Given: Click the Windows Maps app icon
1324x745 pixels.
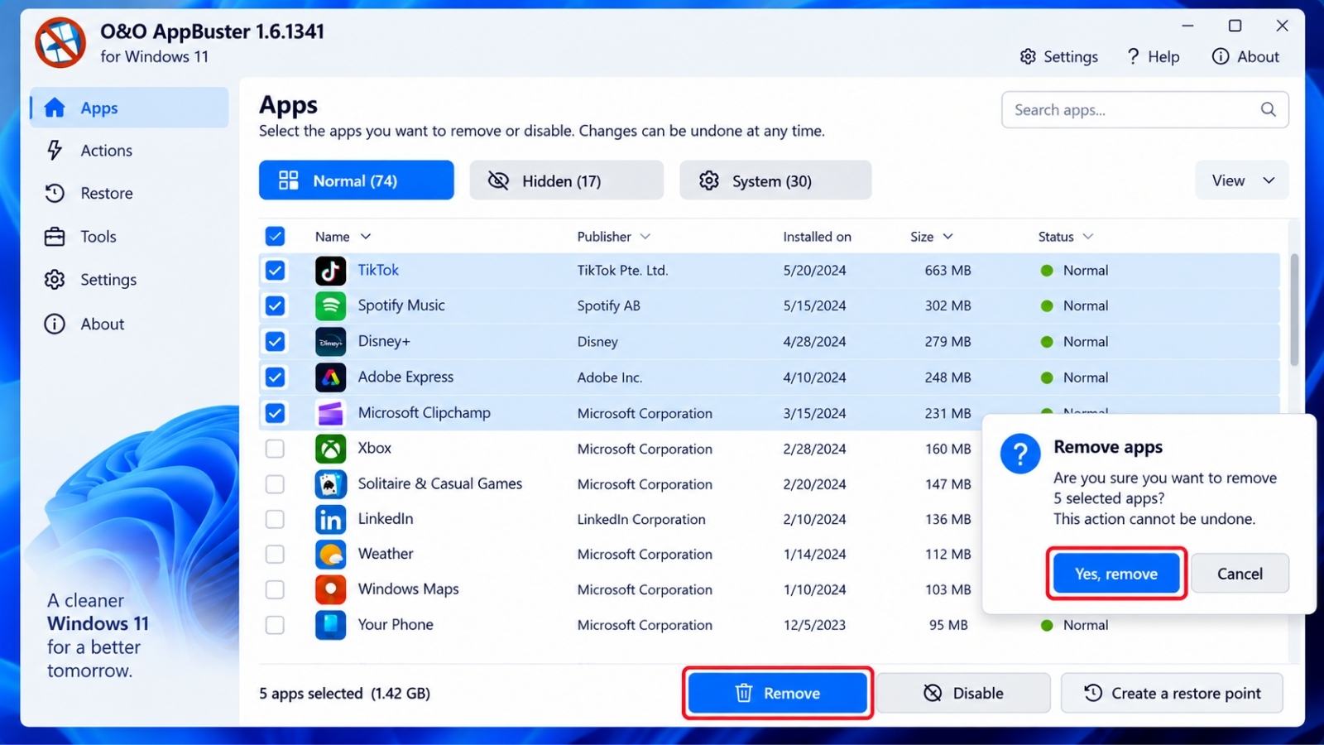Looking at the screenshot, I should [330, 589].
